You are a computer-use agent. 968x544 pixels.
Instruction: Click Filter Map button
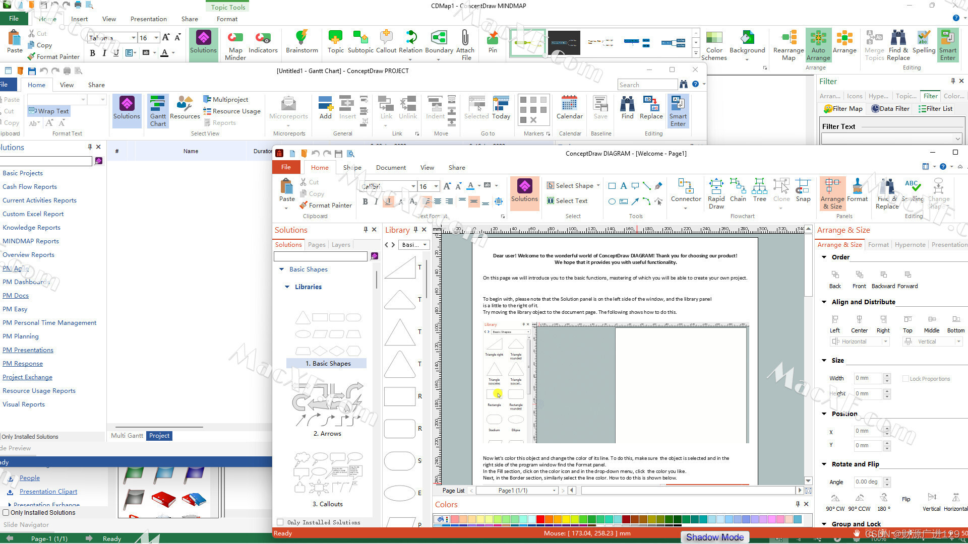click(843, 109)
